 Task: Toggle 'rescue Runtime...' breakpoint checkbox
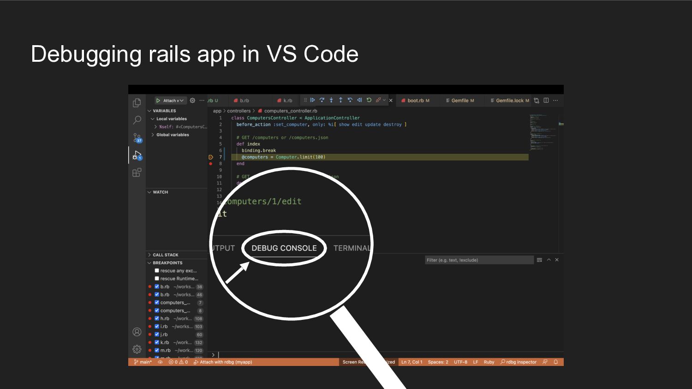(x=157, y=278)
